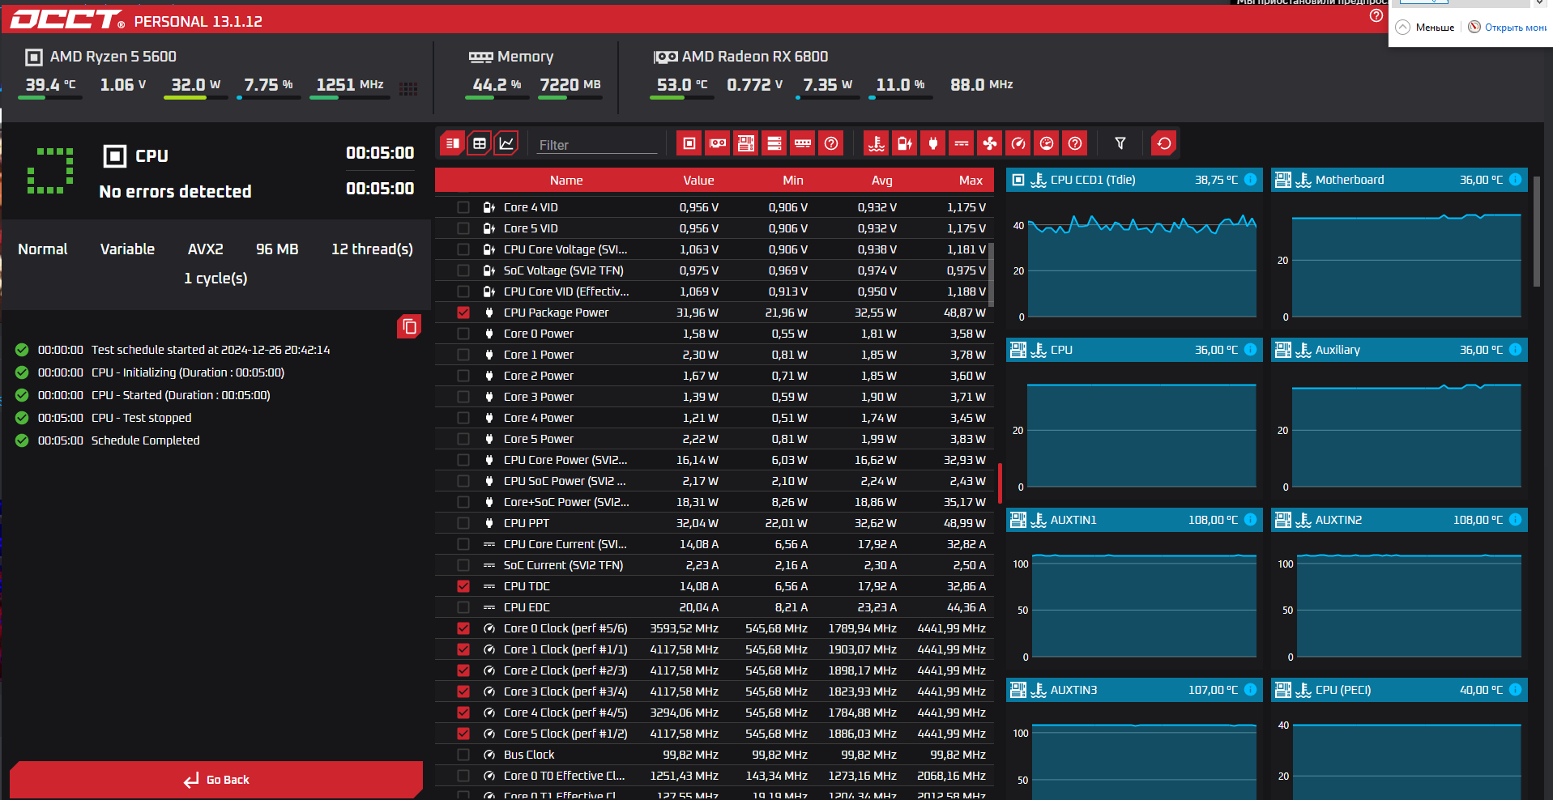This screenshot has height=800, width=1553.
Task: Check the CPU EDC checkbox
Action: (463, 607)
